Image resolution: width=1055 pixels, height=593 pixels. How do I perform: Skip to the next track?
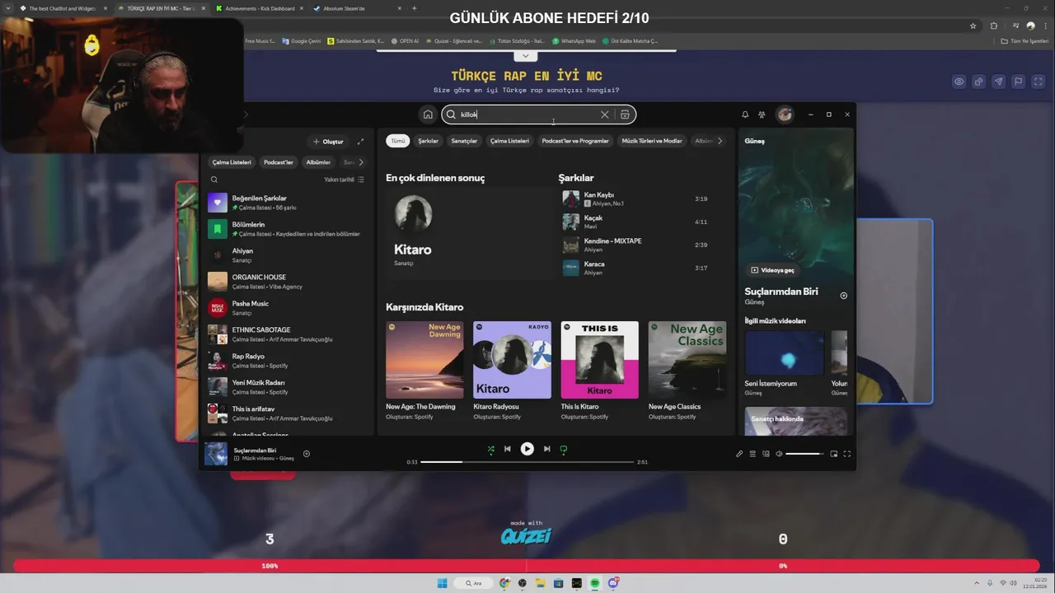(x=546, y=449)
